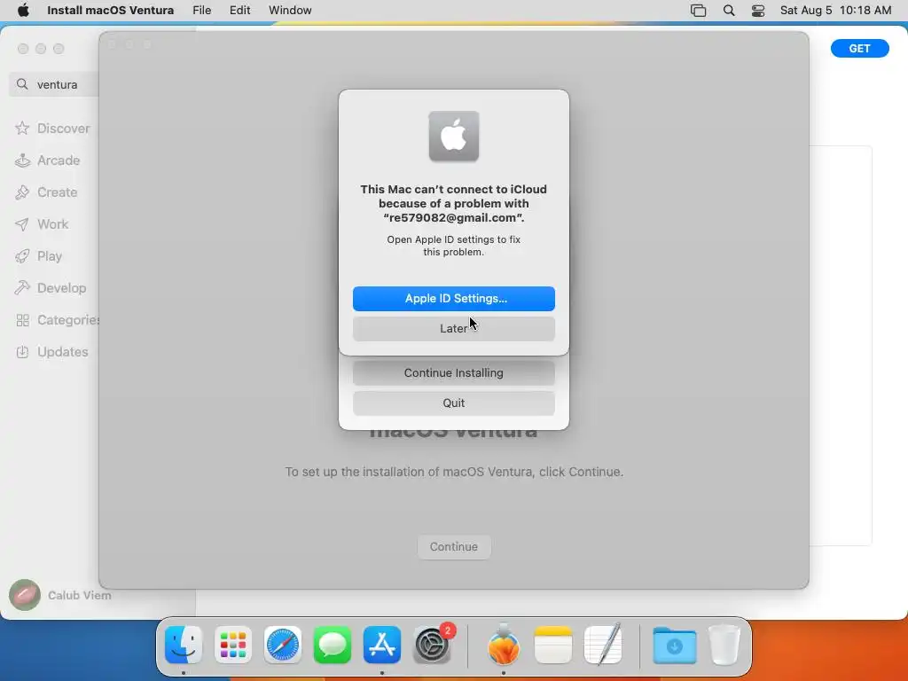This screenshot has height=681, width=908.
Task: Choose Later in the iCloud dialog
Action: tap(453, 328)
